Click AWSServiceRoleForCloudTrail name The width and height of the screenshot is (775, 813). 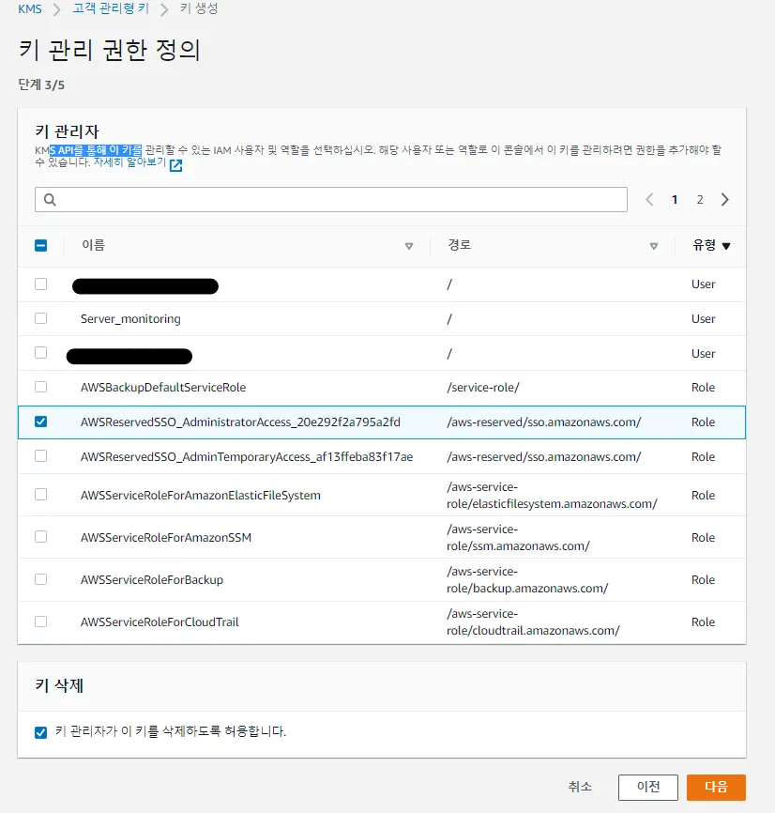160,621
